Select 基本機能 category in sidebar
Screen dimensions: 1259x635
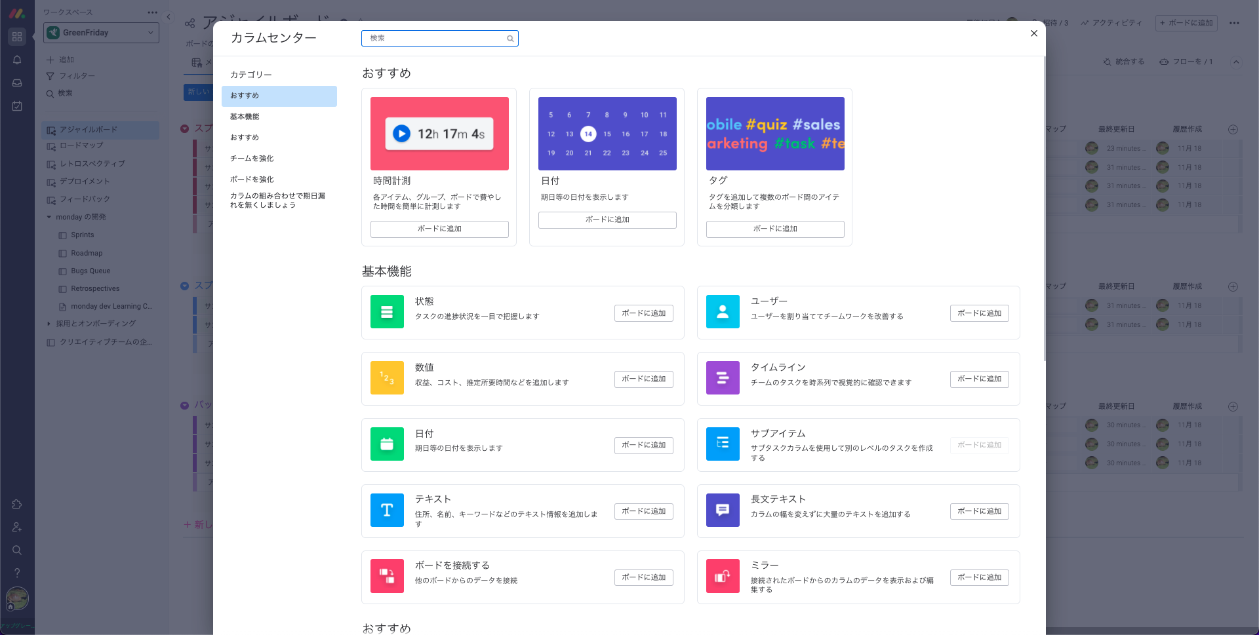pos(245,117)
